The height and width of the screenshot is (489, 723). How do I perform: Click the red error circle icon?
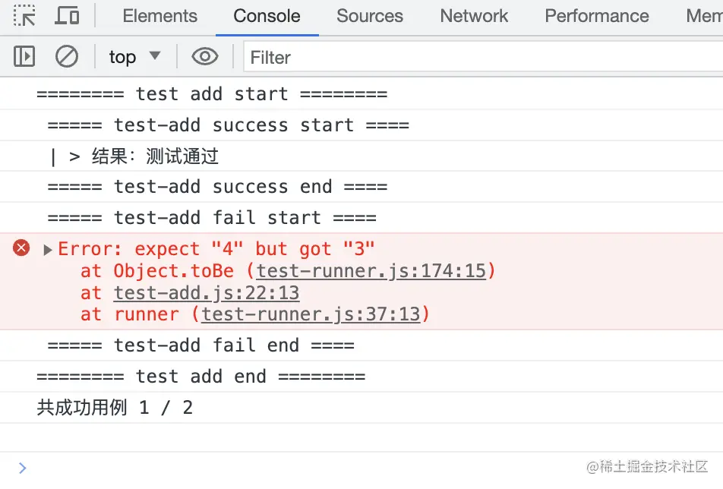21,248
